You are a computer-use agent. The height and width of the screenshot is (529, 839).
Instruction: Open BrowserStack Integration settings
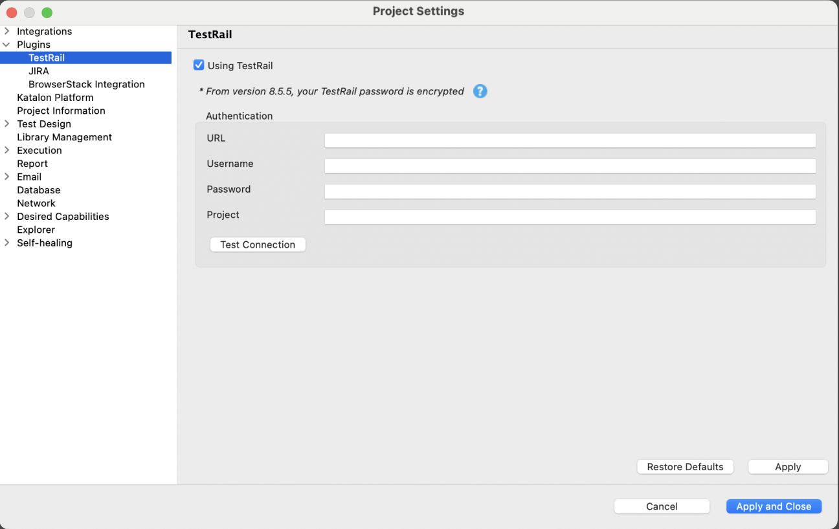coord(87,84)
